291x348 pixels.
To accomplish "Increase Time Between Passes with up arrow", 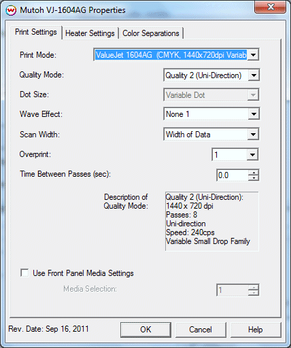I will (x=254, y=173).
